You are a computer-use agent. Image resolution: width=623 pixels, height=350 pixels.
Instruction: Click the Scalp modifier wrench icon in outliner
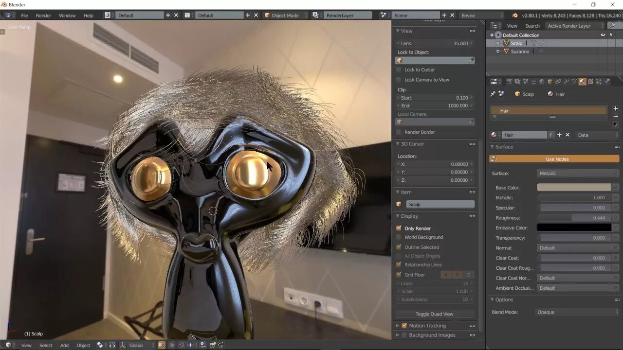pyautogui.click(x=542, y=43)
